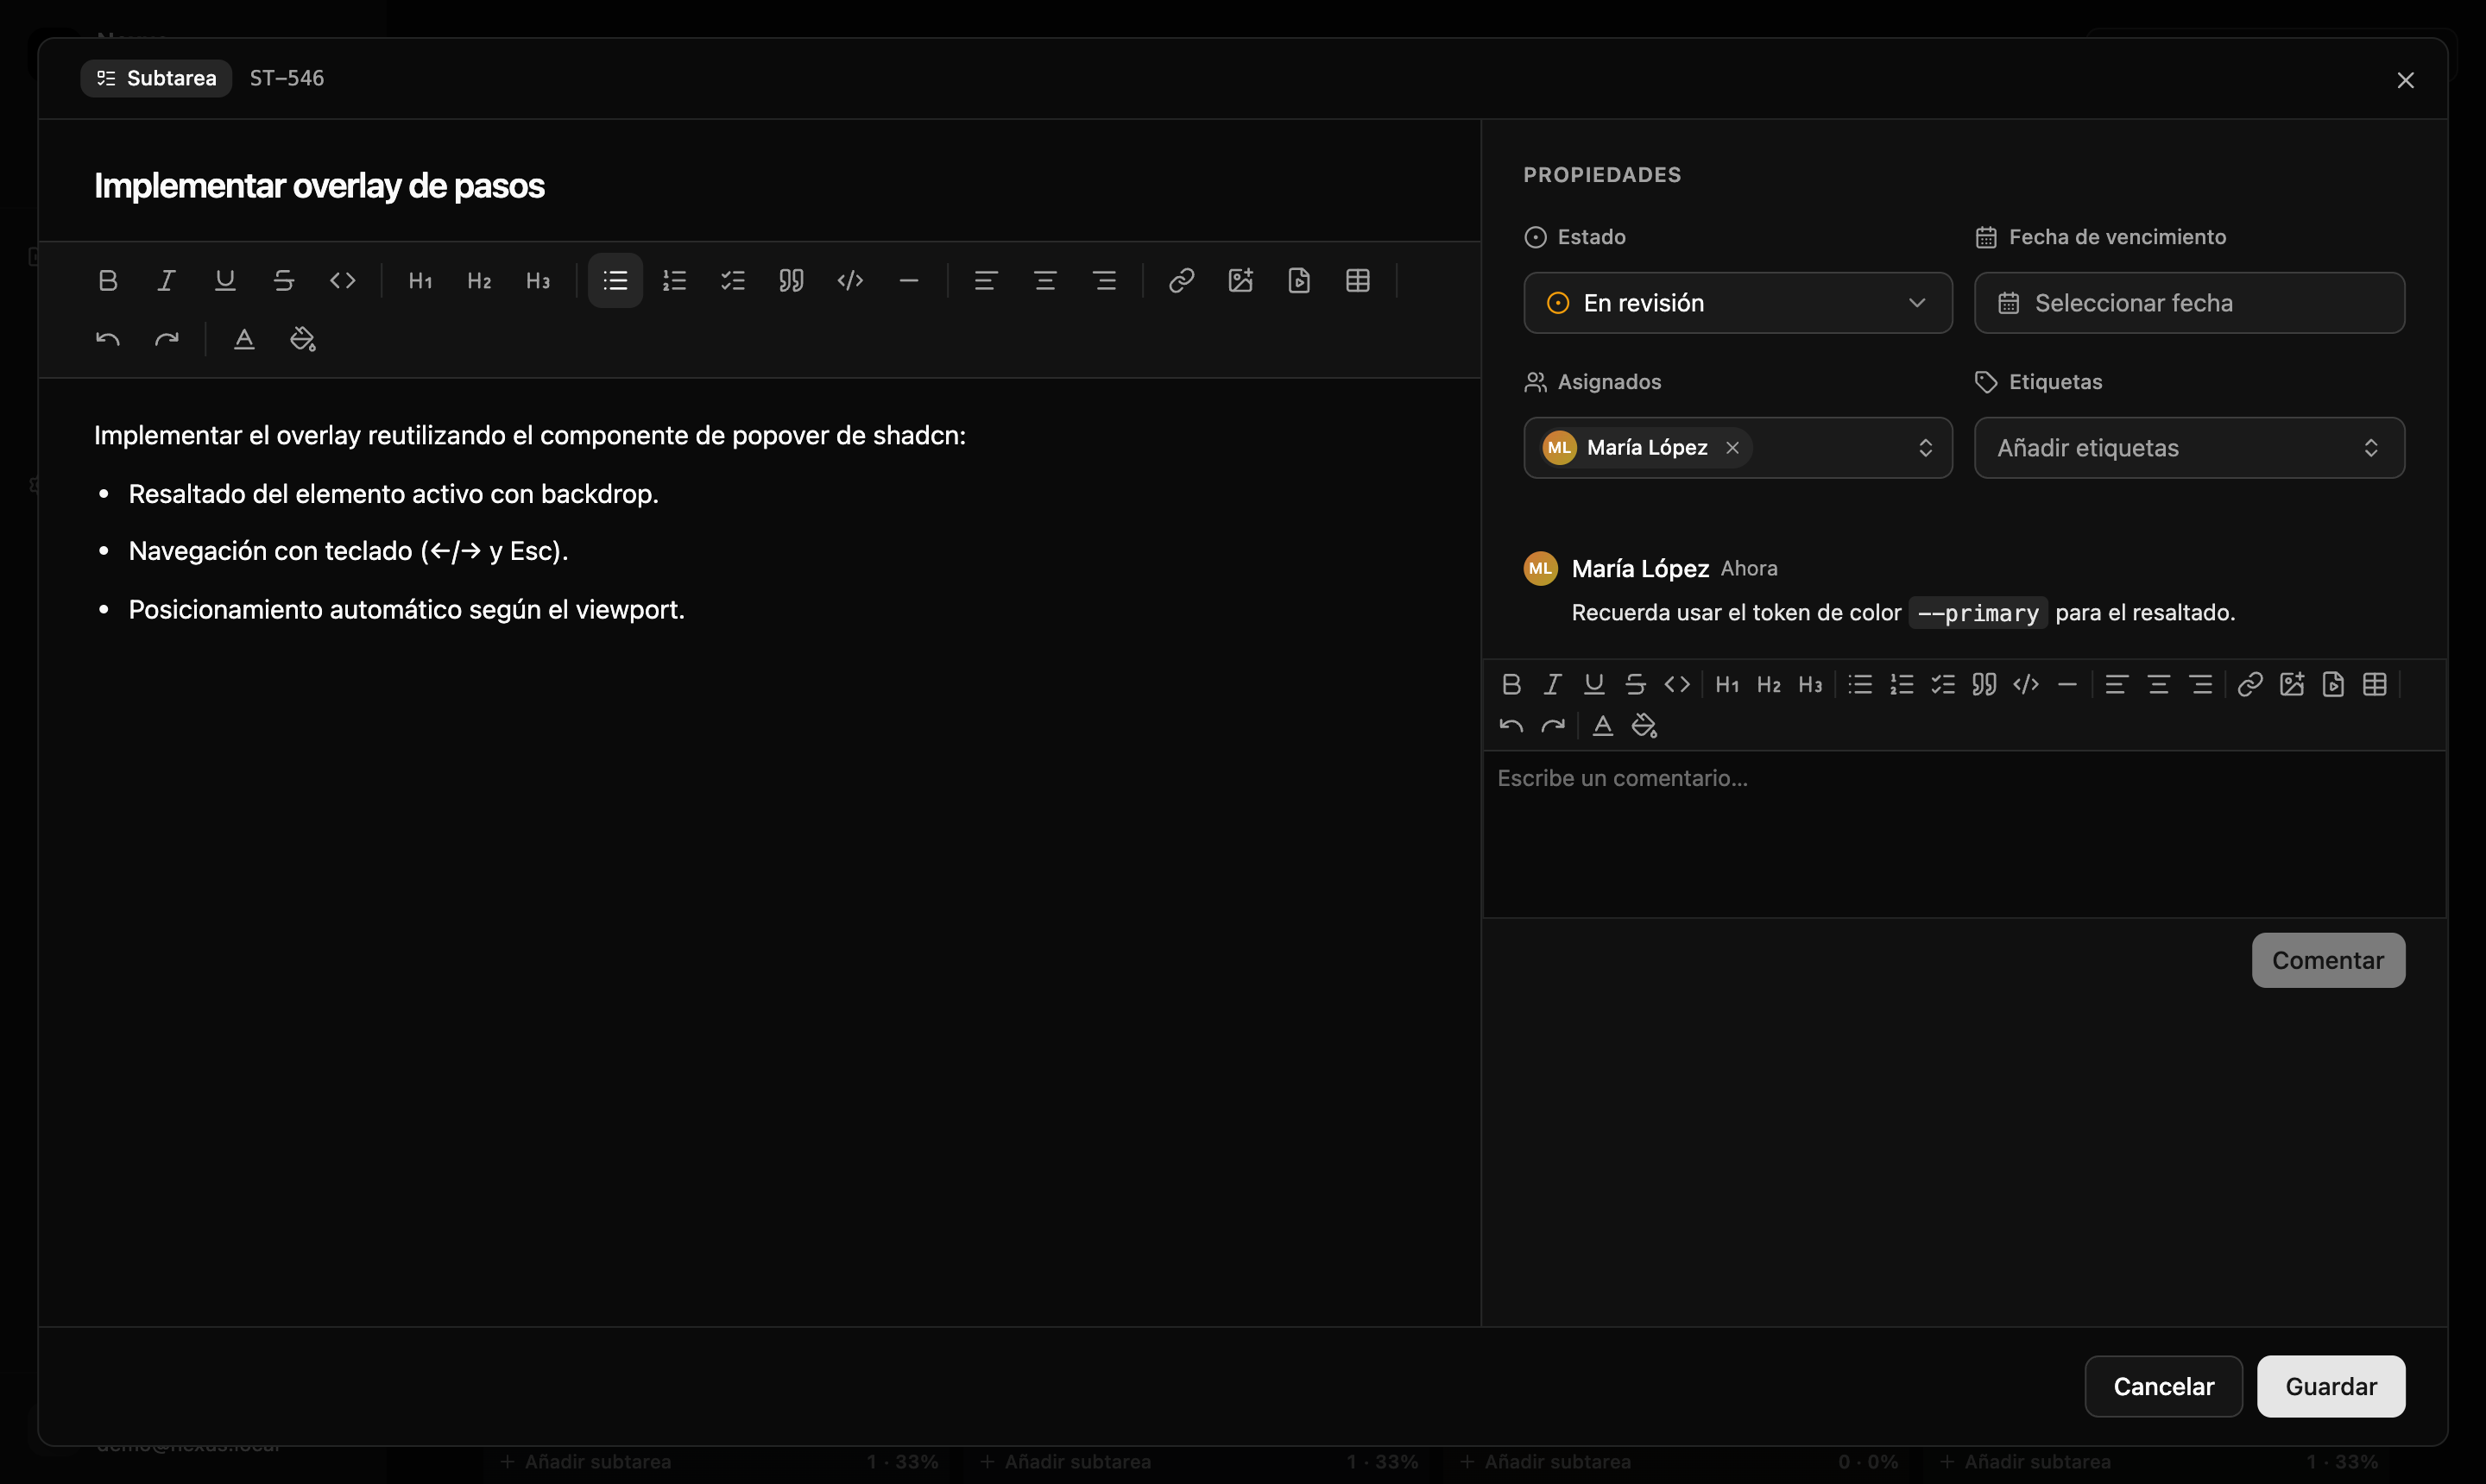The width and height of the screenshot is (2486, 1484).
Task: Center align comment text
Action: click(2159, 684)
